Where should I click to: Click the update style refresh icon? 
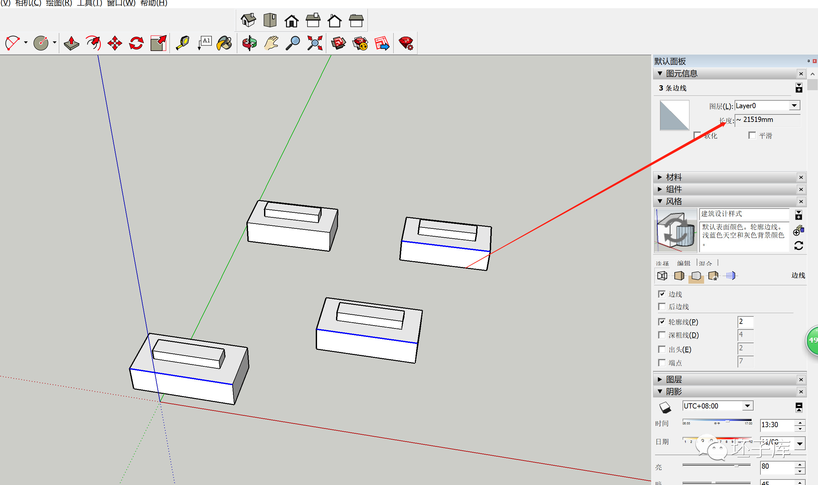798,245
